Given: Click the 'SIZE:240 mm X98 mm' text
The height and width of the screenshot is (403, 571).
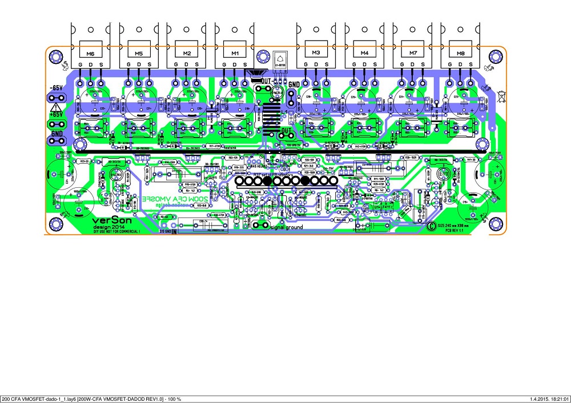Looking at the screenshot, I should click(x=453, y=226).
